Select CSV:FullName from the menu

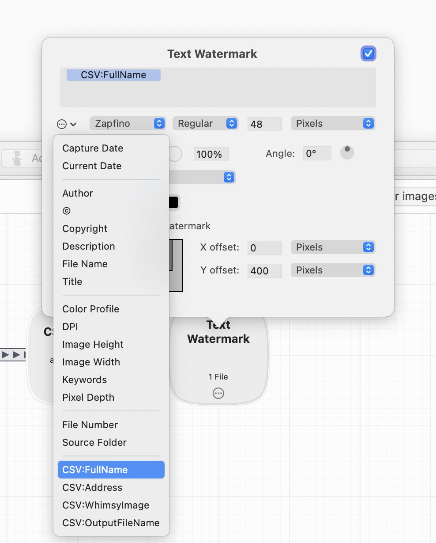[111, 470]
